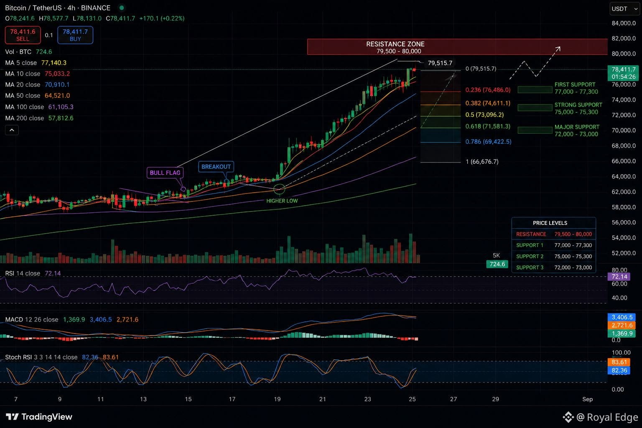The width and height of the screenshot is (642, 428).
Task: Click the orange 2,721.6 MACD scale tag
Action: (x=622, y=325)
